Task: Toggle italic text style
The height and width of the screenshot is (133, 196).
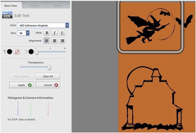Action: tap(55, 33)
